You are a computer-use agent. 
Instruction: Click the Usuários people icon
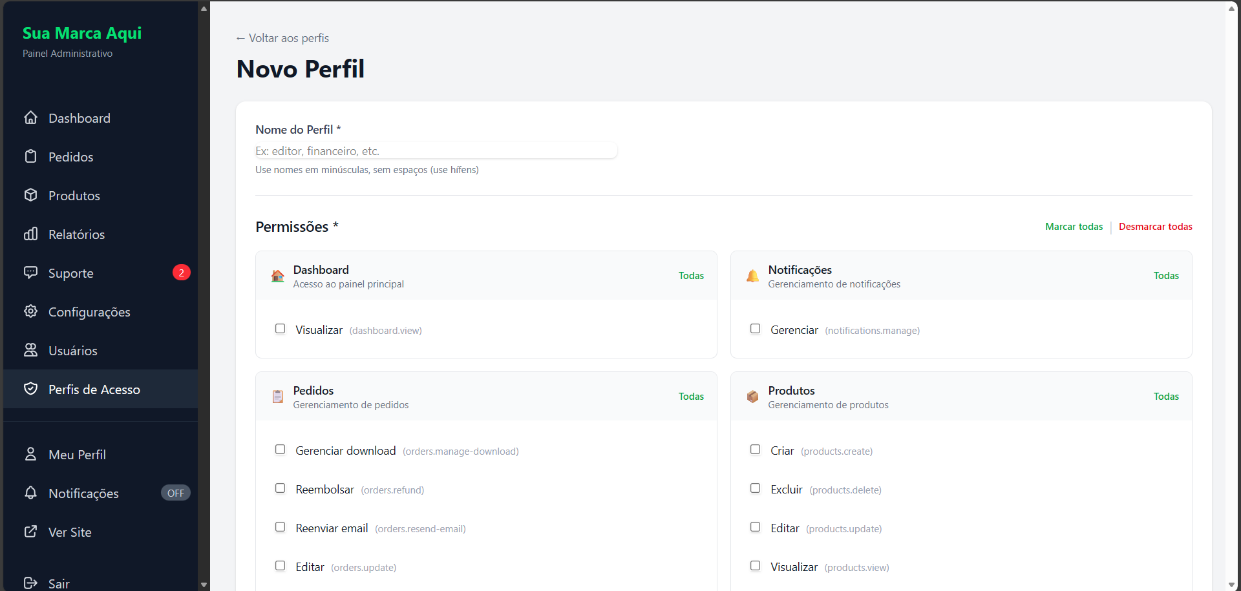tap(30, 350)
